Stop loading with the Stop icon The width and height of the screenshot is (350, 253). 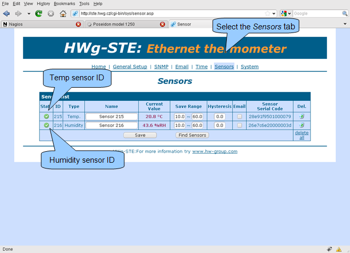coord(51,14)
